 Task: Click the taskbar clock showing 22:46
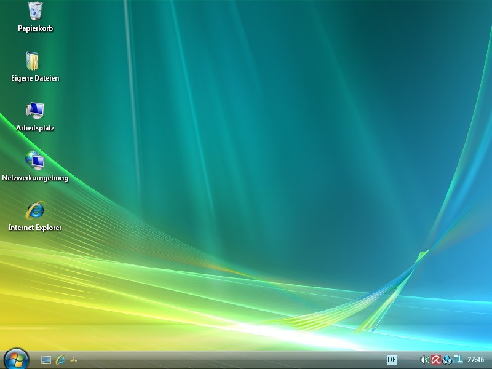[475, 360]
